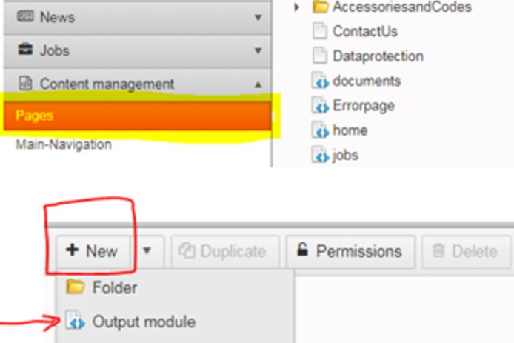The image size is (514, 343).
Task: Click the AccessoriesandCodes folder icon
Action: pyautogui.click(x=320, y=7)
